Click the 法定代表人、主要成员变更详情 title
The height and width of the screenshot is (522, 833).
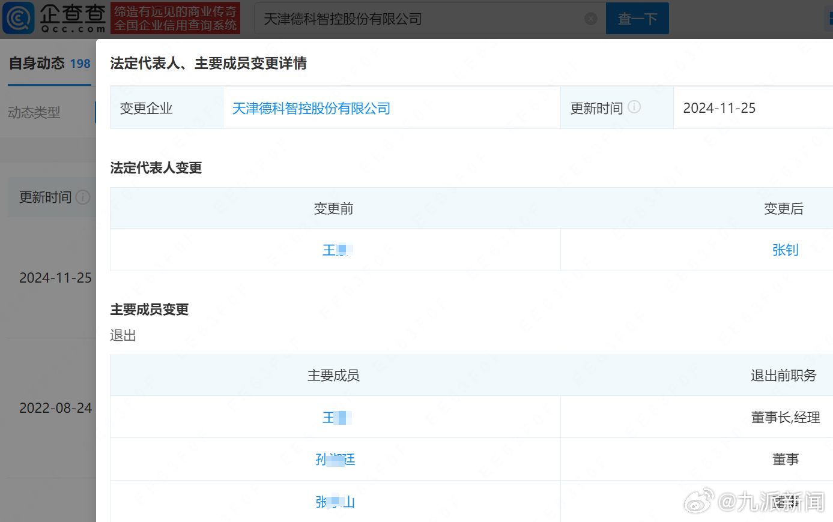click(x=208, y=64)
